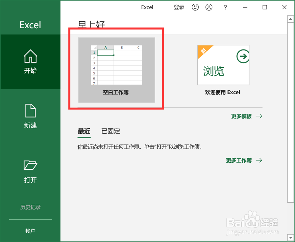Close the Excel window

pos(284,7)
